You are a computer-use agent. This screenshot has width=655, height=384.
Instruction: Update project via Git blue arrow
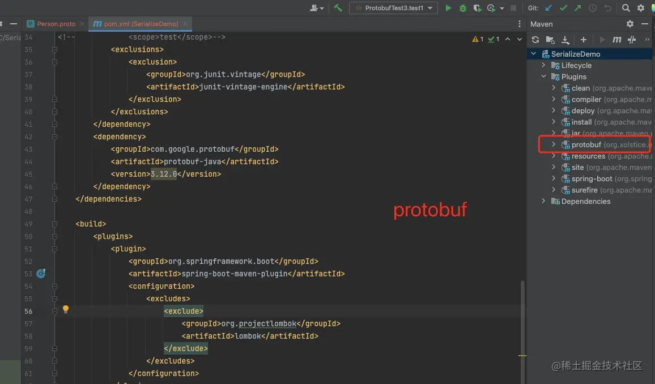pyautogui.click(x=548, y=8)
